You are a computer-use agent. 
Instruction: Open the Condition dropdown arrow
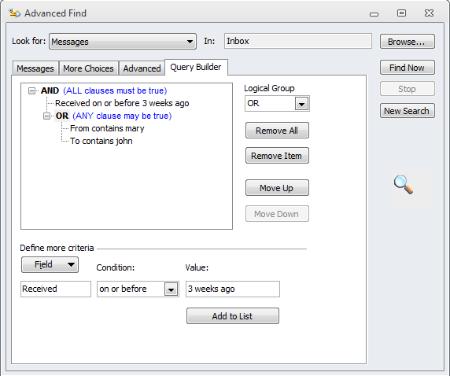[171, 289]
